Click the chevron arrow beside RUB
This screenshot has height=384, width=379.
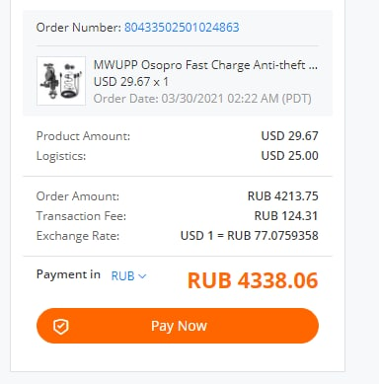[x=142, y=276]
